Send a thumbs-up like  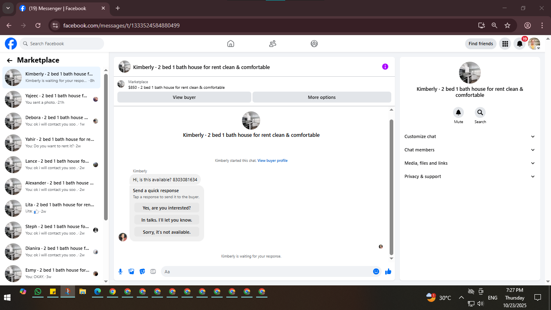pyautogui.click(x=388, y=272)
